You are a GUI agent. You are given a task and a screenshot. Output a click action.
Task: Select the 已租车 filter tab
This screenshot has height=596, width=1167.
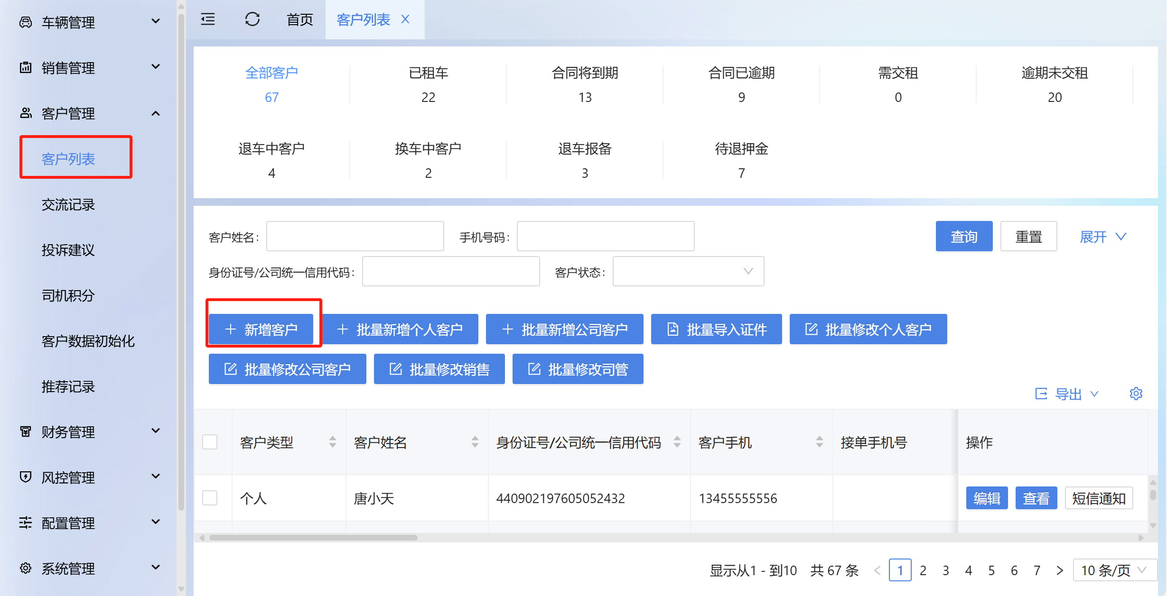[x=428, y=84]
